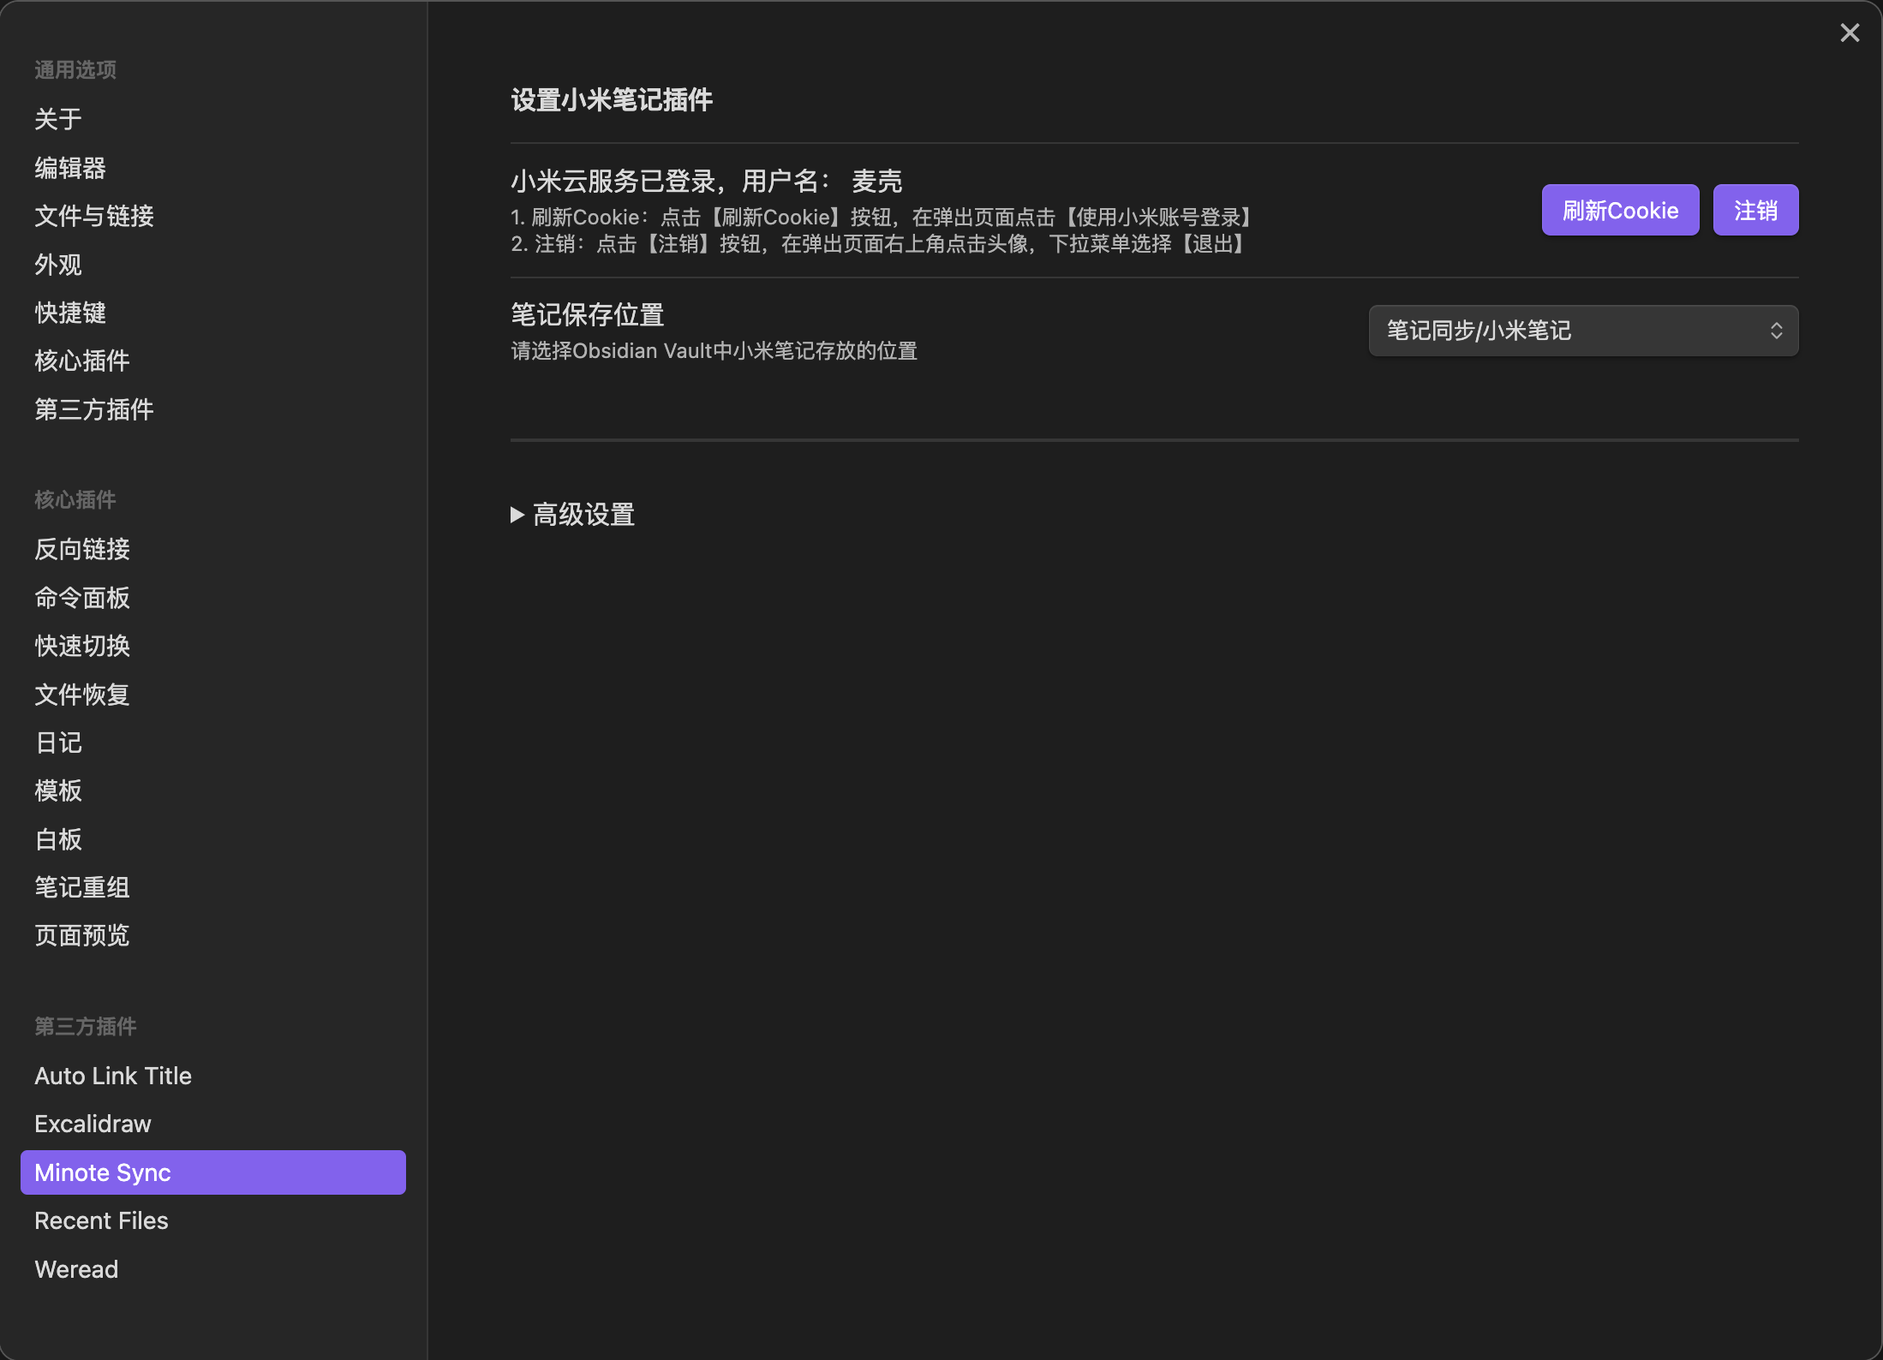Open the 核心插件 tab under 通用选项
Screen dimensions: 1883x1360
82,361
